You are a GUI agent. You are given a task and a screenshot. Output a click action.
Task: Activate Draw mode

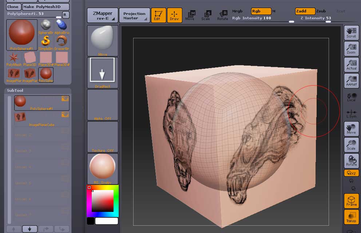[175, 15]
